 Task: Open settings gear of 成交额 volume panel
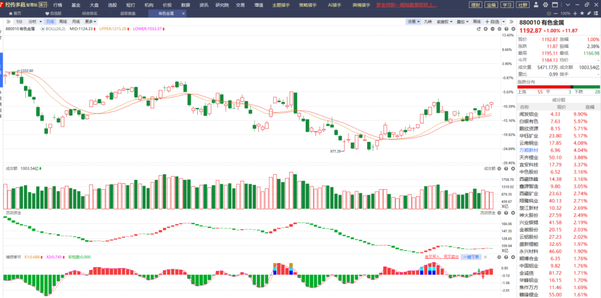499,169
